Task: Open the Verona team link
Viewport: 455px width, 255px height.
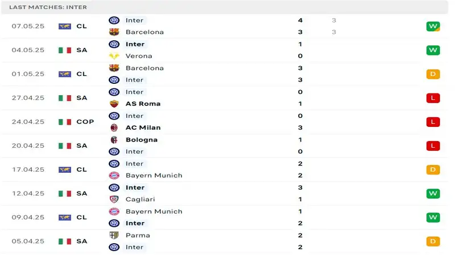Action: point(139,56)
